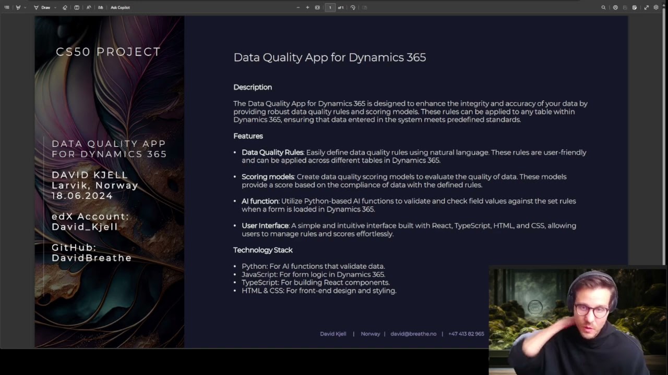Print the PDF document
The image size is (668, 375).
pyautogui.click(x=615, y=7)
